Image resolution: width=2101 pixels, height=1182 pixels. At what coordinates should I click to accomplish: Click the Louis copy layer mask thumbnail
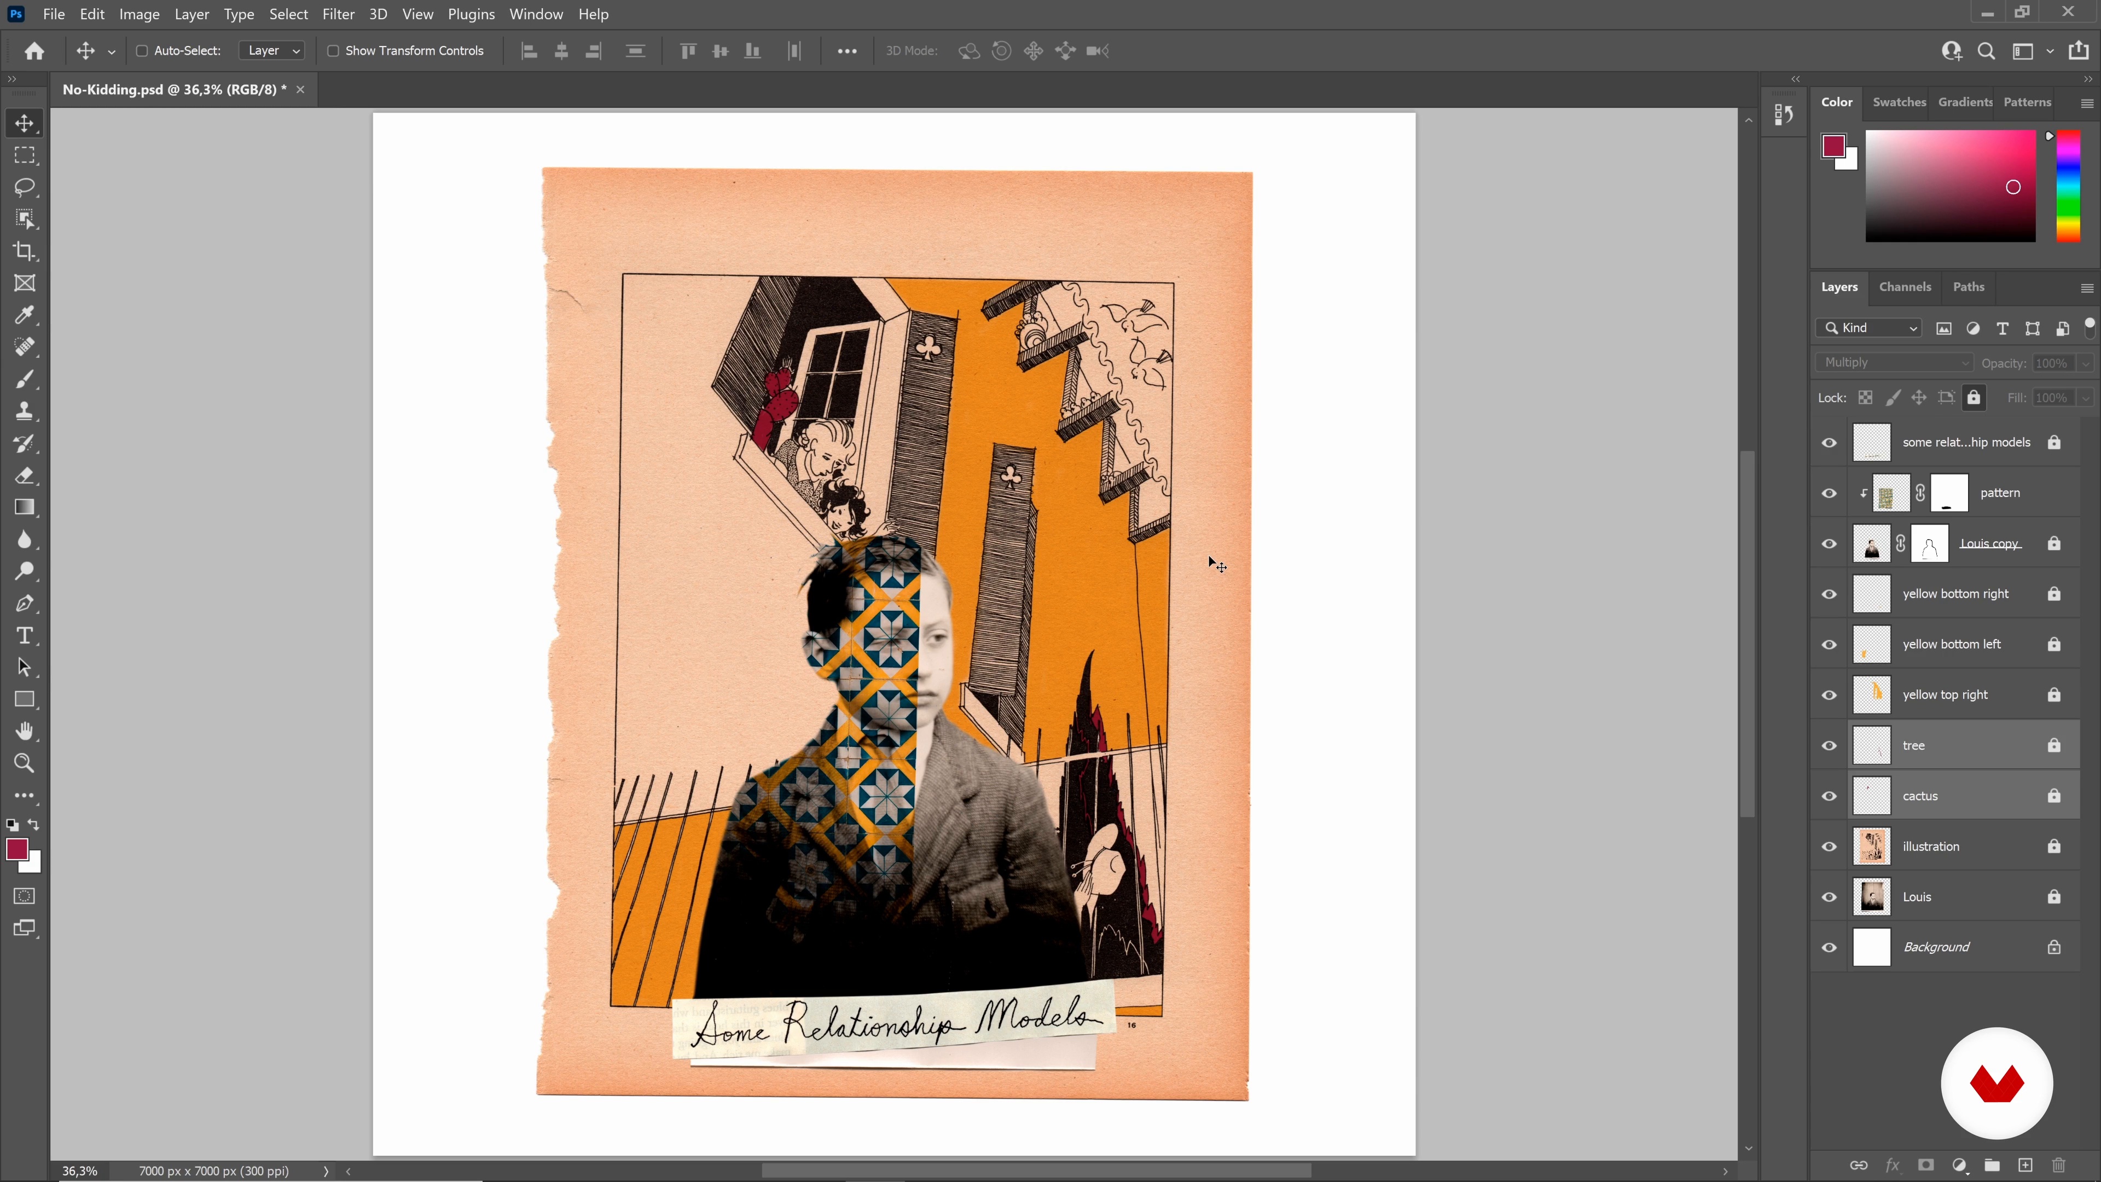click(x=1929, y=543)
